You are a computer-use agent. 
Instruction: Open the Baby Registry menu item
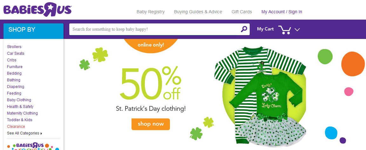click(151, 12)
